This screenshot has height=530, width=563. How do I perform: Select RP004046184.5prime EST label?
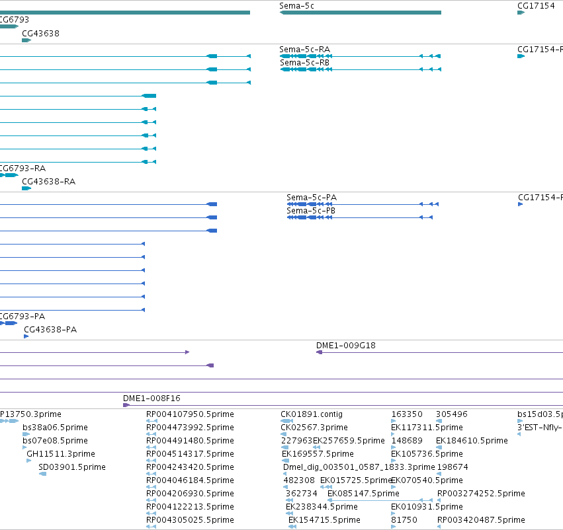190,480
